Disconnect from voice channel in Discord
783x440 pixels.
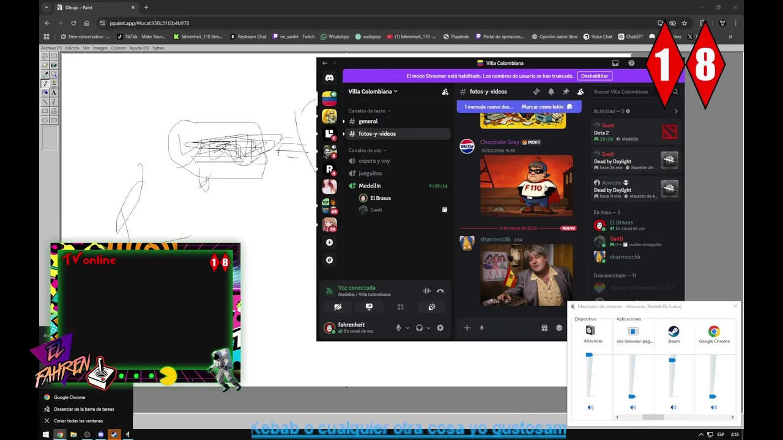click(x=440, y=291)
